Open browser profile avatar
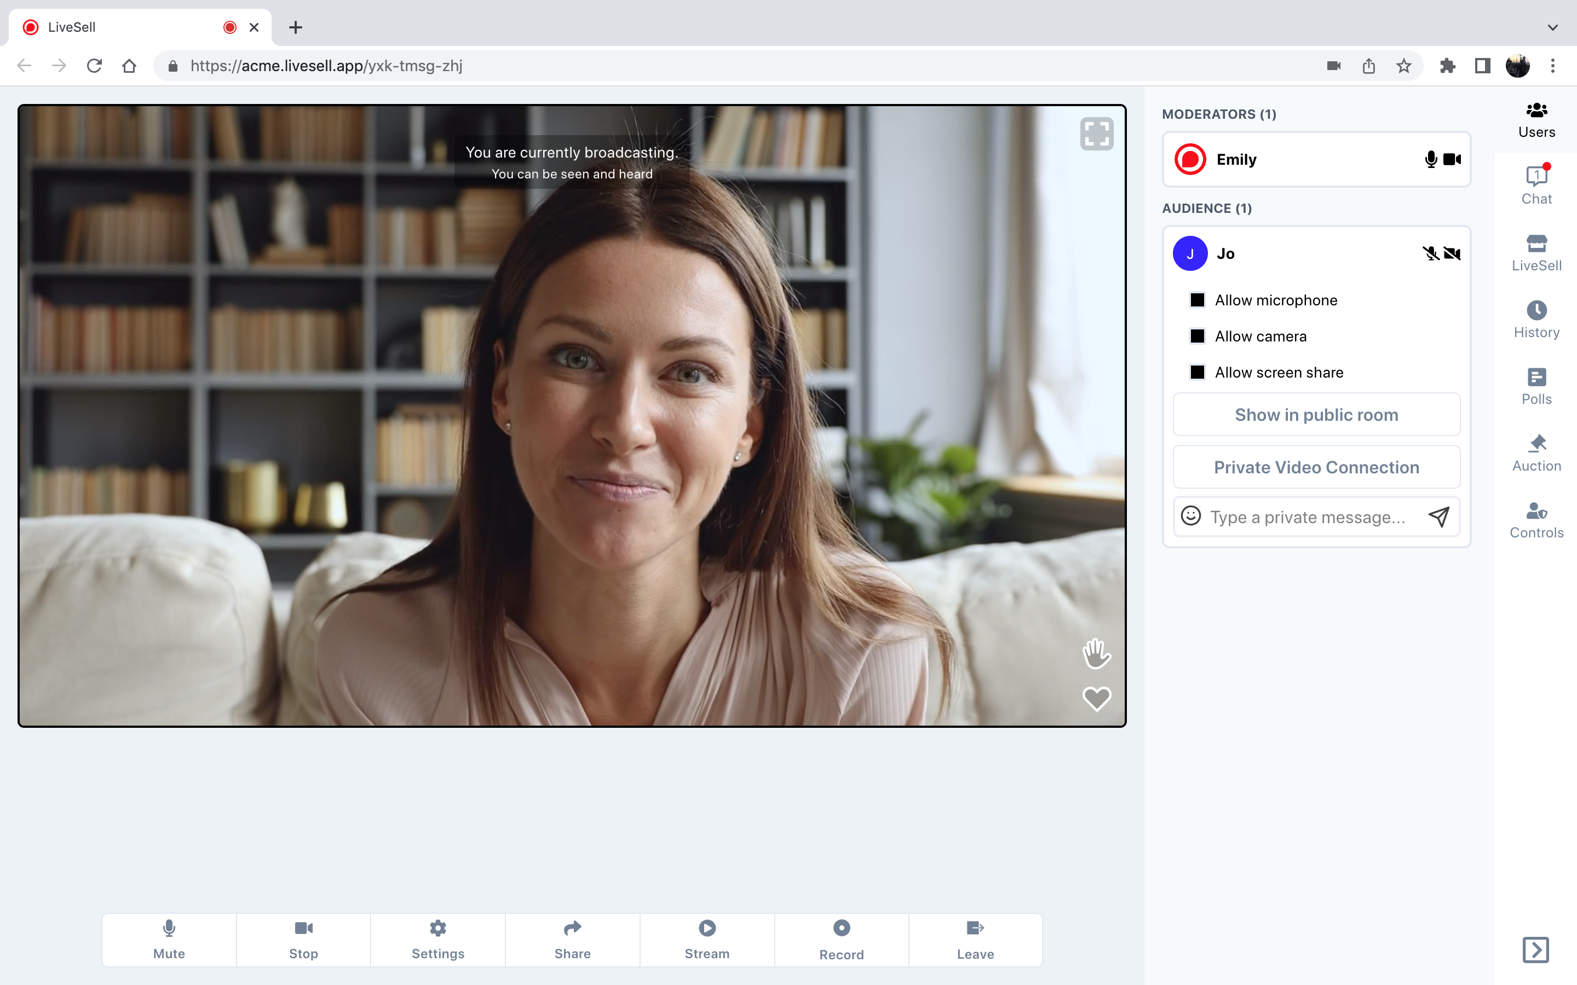Viewport: 1577px width, 985px height. (x=1518, y=66)
